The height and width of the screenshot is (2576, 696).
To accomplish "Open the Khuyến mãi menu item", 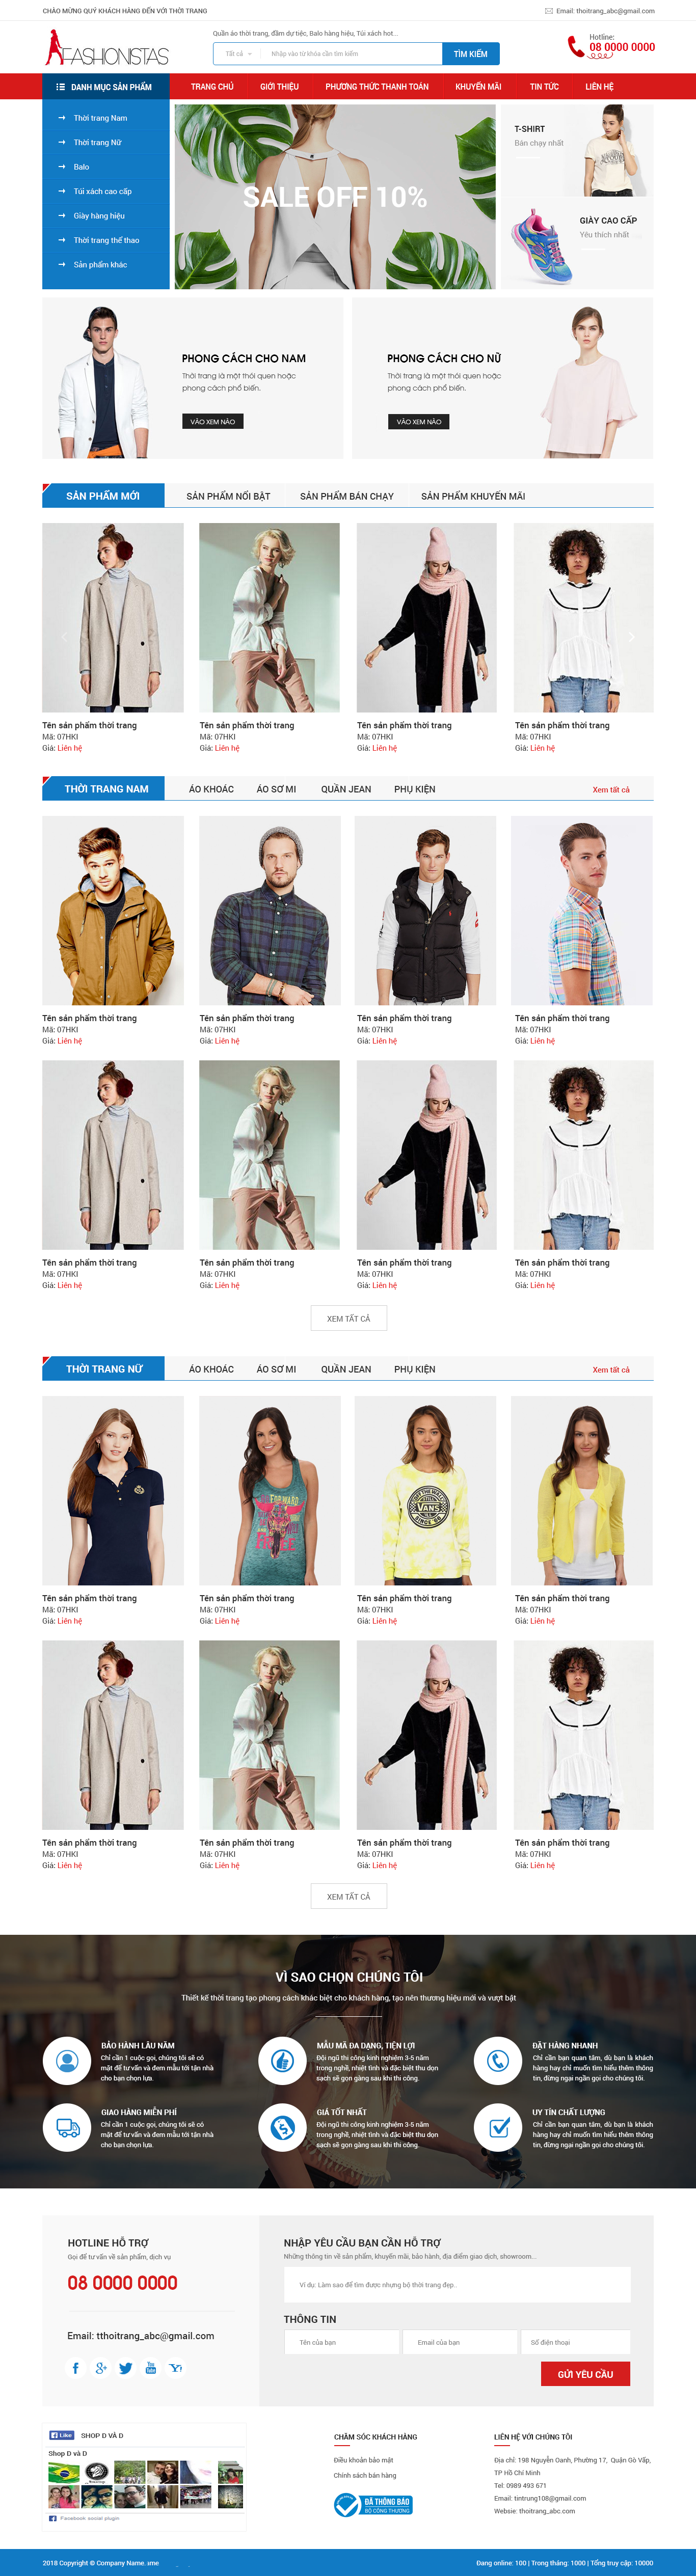I will [x=478, y=87].
